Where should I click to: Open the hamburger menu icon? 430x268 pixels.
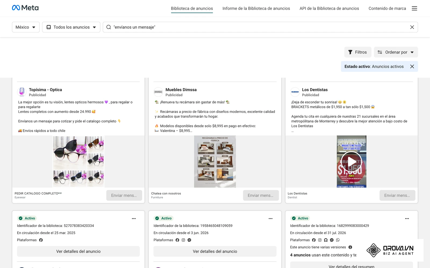pyautogui.click(x=414, y=8)
